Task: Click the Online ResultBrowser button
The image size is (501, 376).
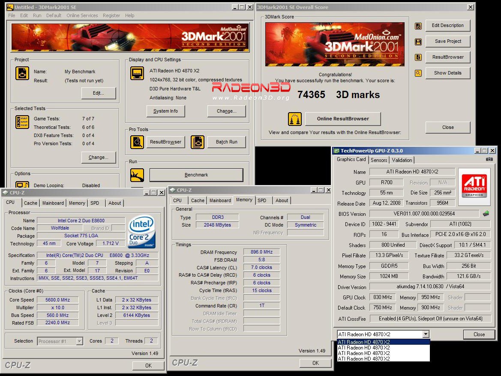Action: pyautogui.click(x=343, y=119)
